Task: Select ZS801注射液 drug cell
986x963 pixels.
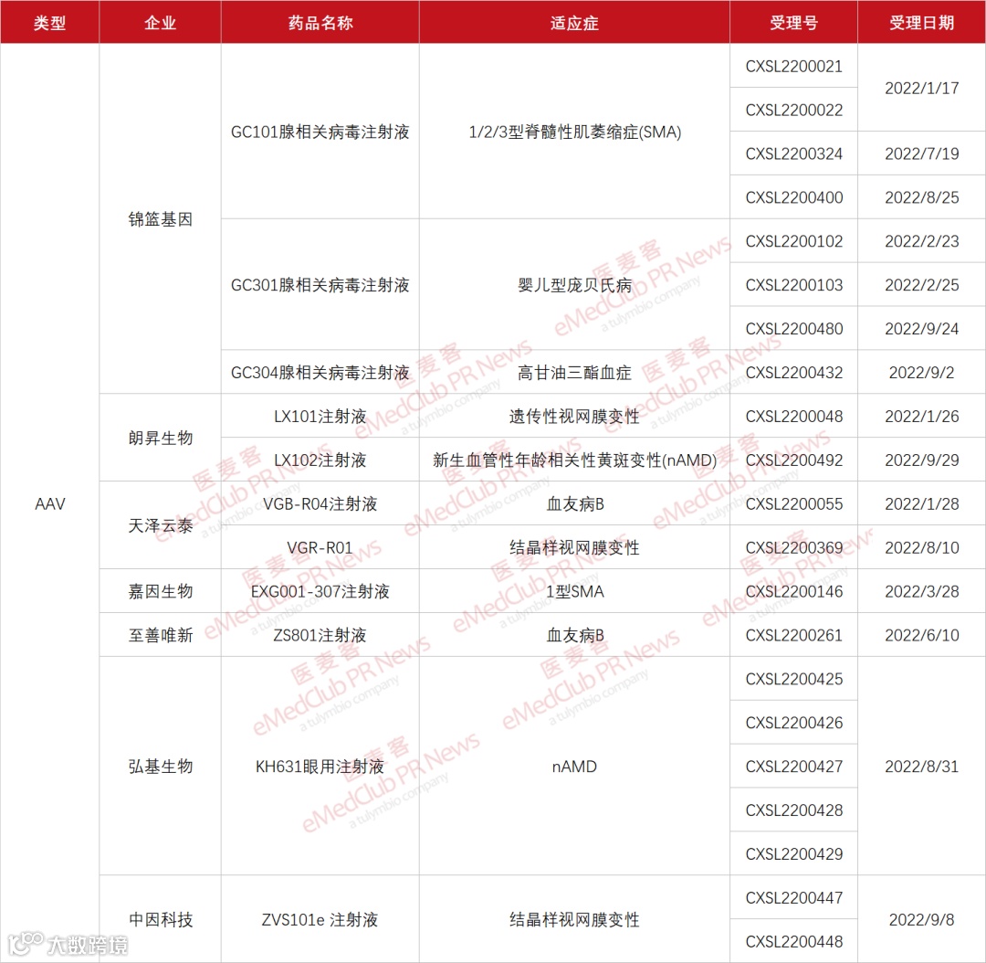Action: coord(320,635)
